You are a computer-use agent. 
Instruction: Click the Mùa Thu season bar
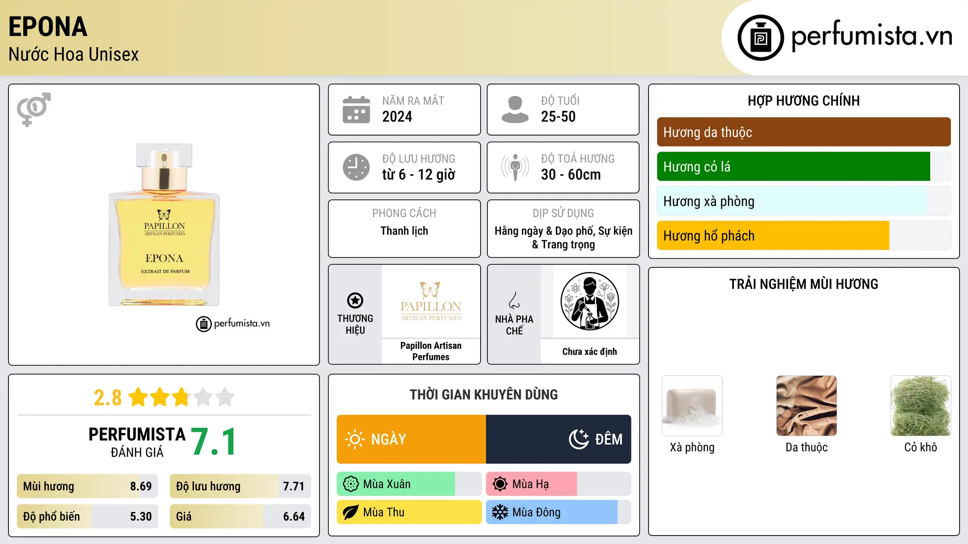coord(409,512)
